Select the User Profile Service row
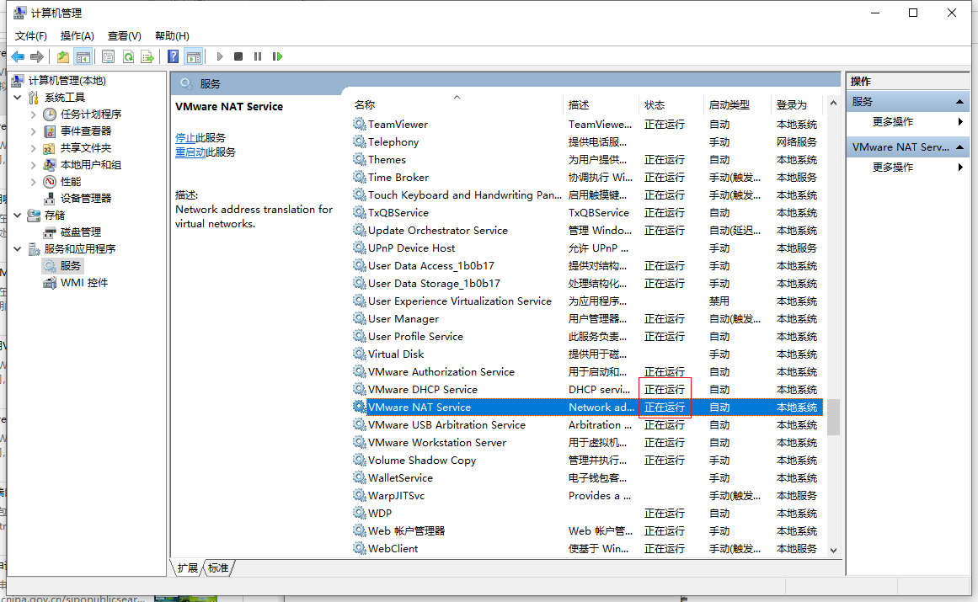This screenshot has width=978, height=602. click(586, 337)
